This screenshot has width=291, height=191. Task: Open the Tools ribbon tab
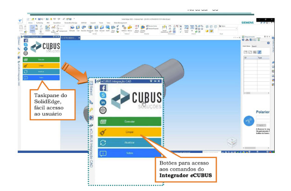101,23
